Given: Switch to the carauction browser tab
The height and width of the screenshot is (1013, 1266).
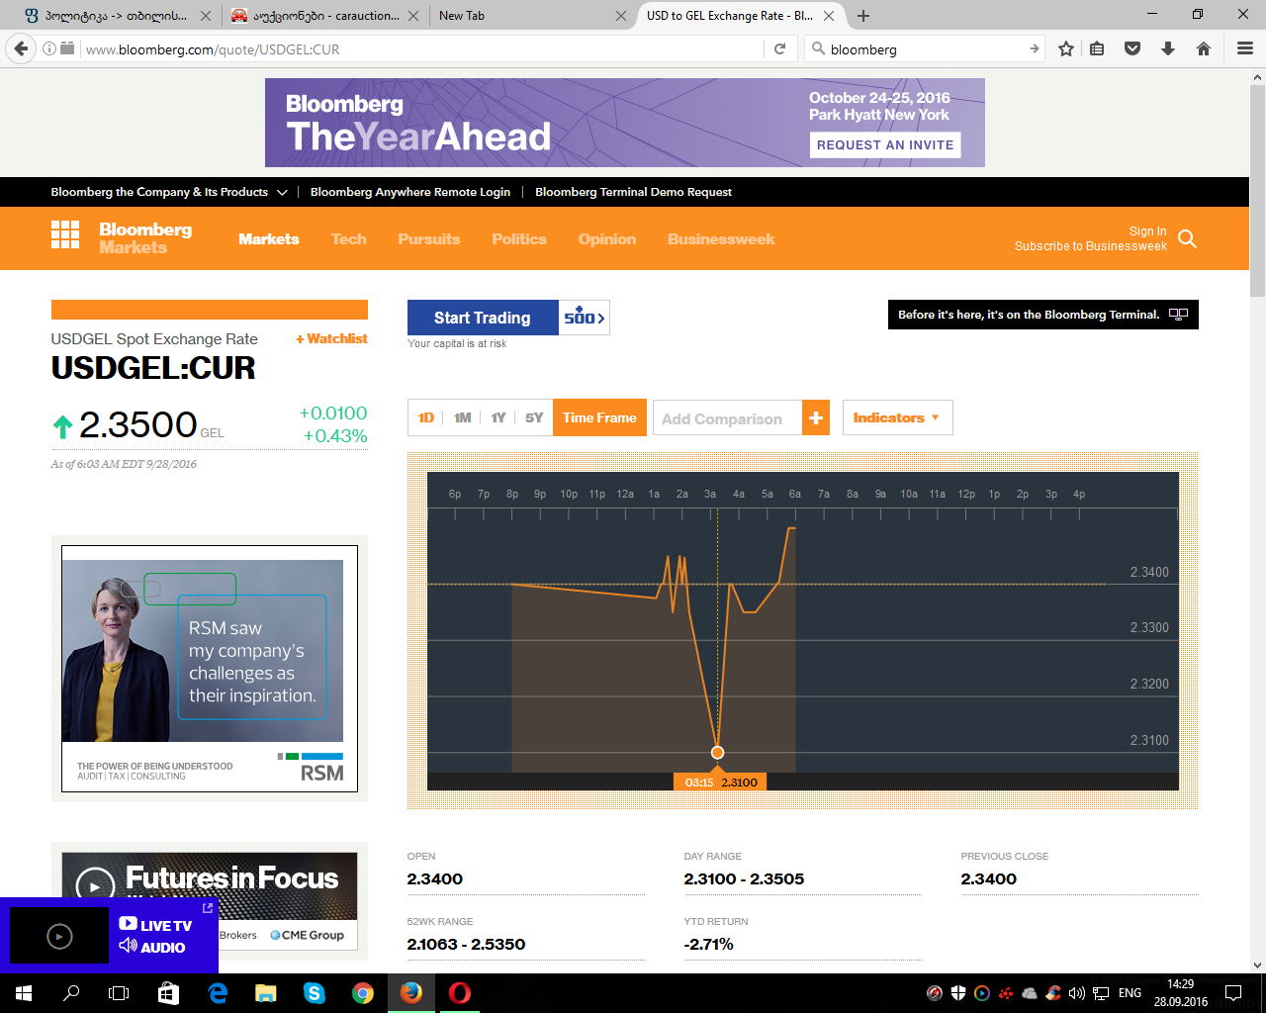Looking at the screenshot, I should click(324, 16).
